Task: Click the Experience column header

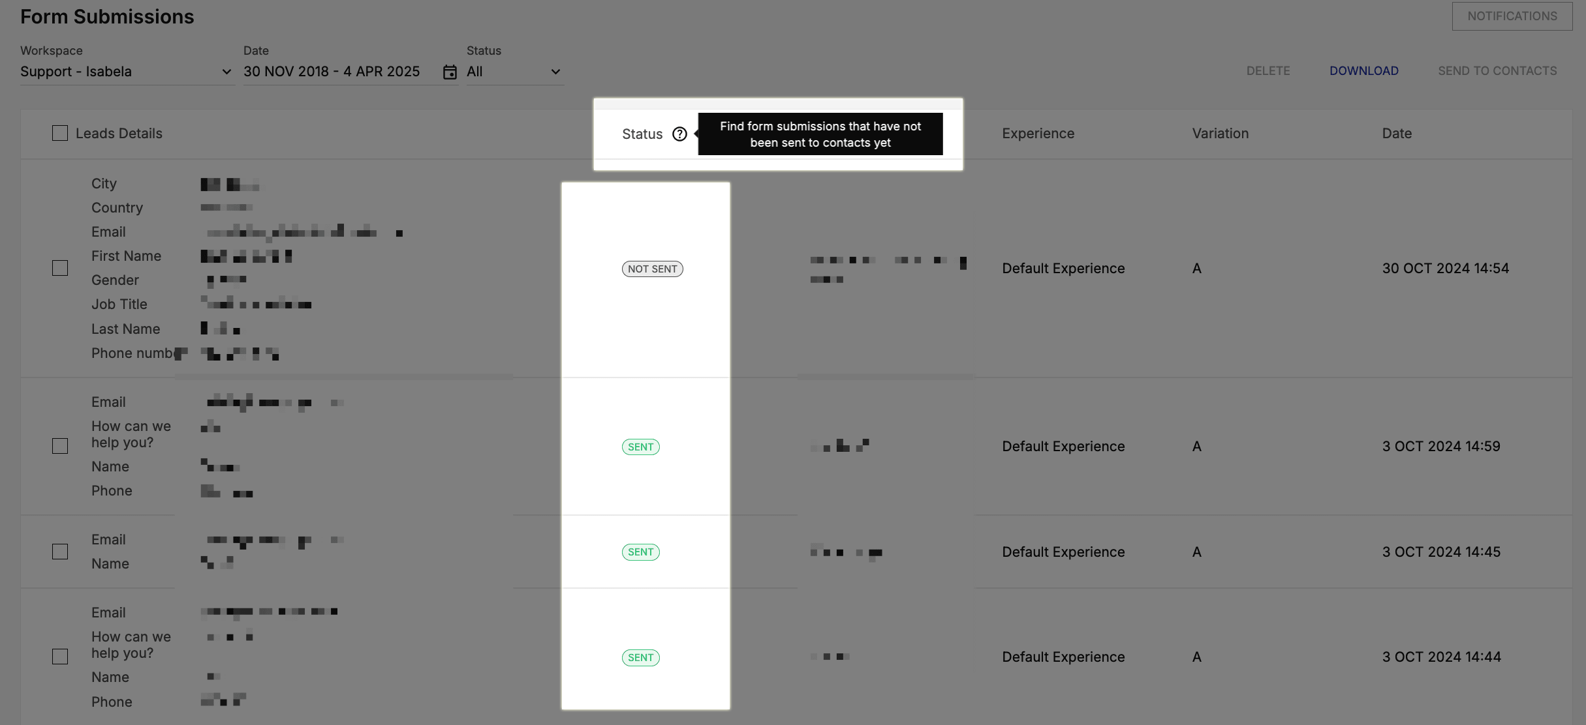Action: coord(1038,133)
